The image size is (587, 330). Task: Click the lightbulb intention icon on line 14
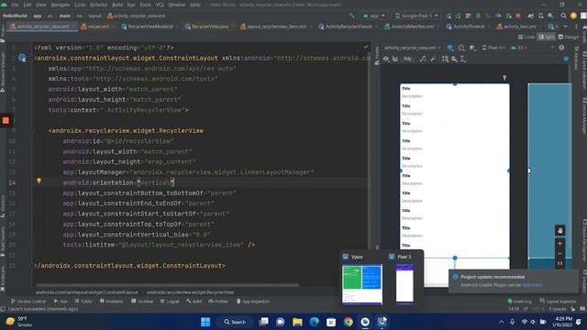(39, 181)
